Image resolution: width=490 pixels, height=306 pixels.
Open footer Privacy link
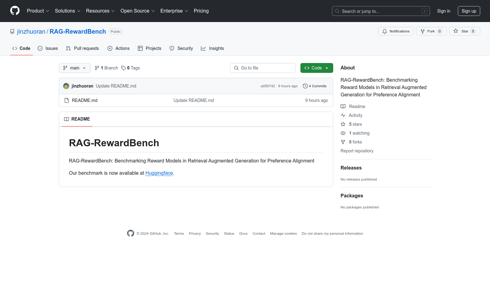[x=195, y=233]
